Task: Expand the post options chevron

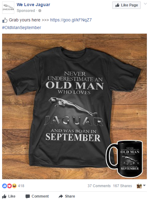Action: (x=145, y=4)
